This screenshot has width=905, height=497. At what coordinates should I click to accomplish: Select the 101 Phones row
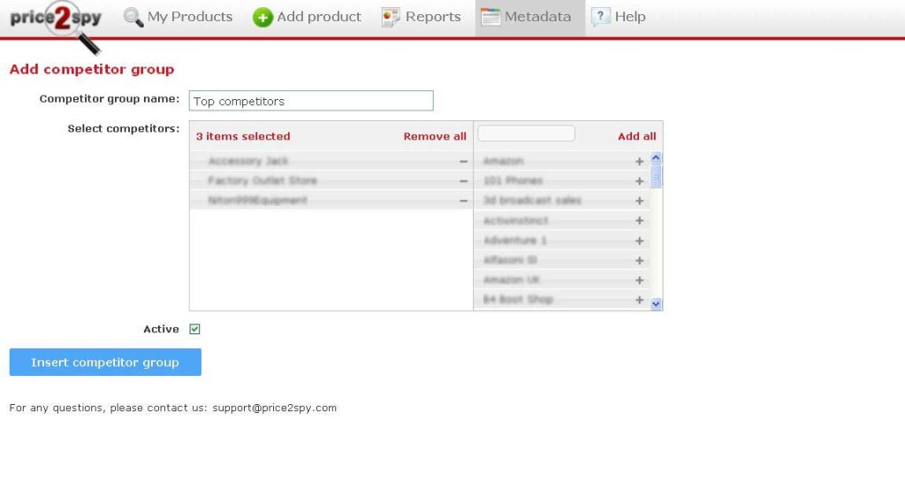(561, 180)
